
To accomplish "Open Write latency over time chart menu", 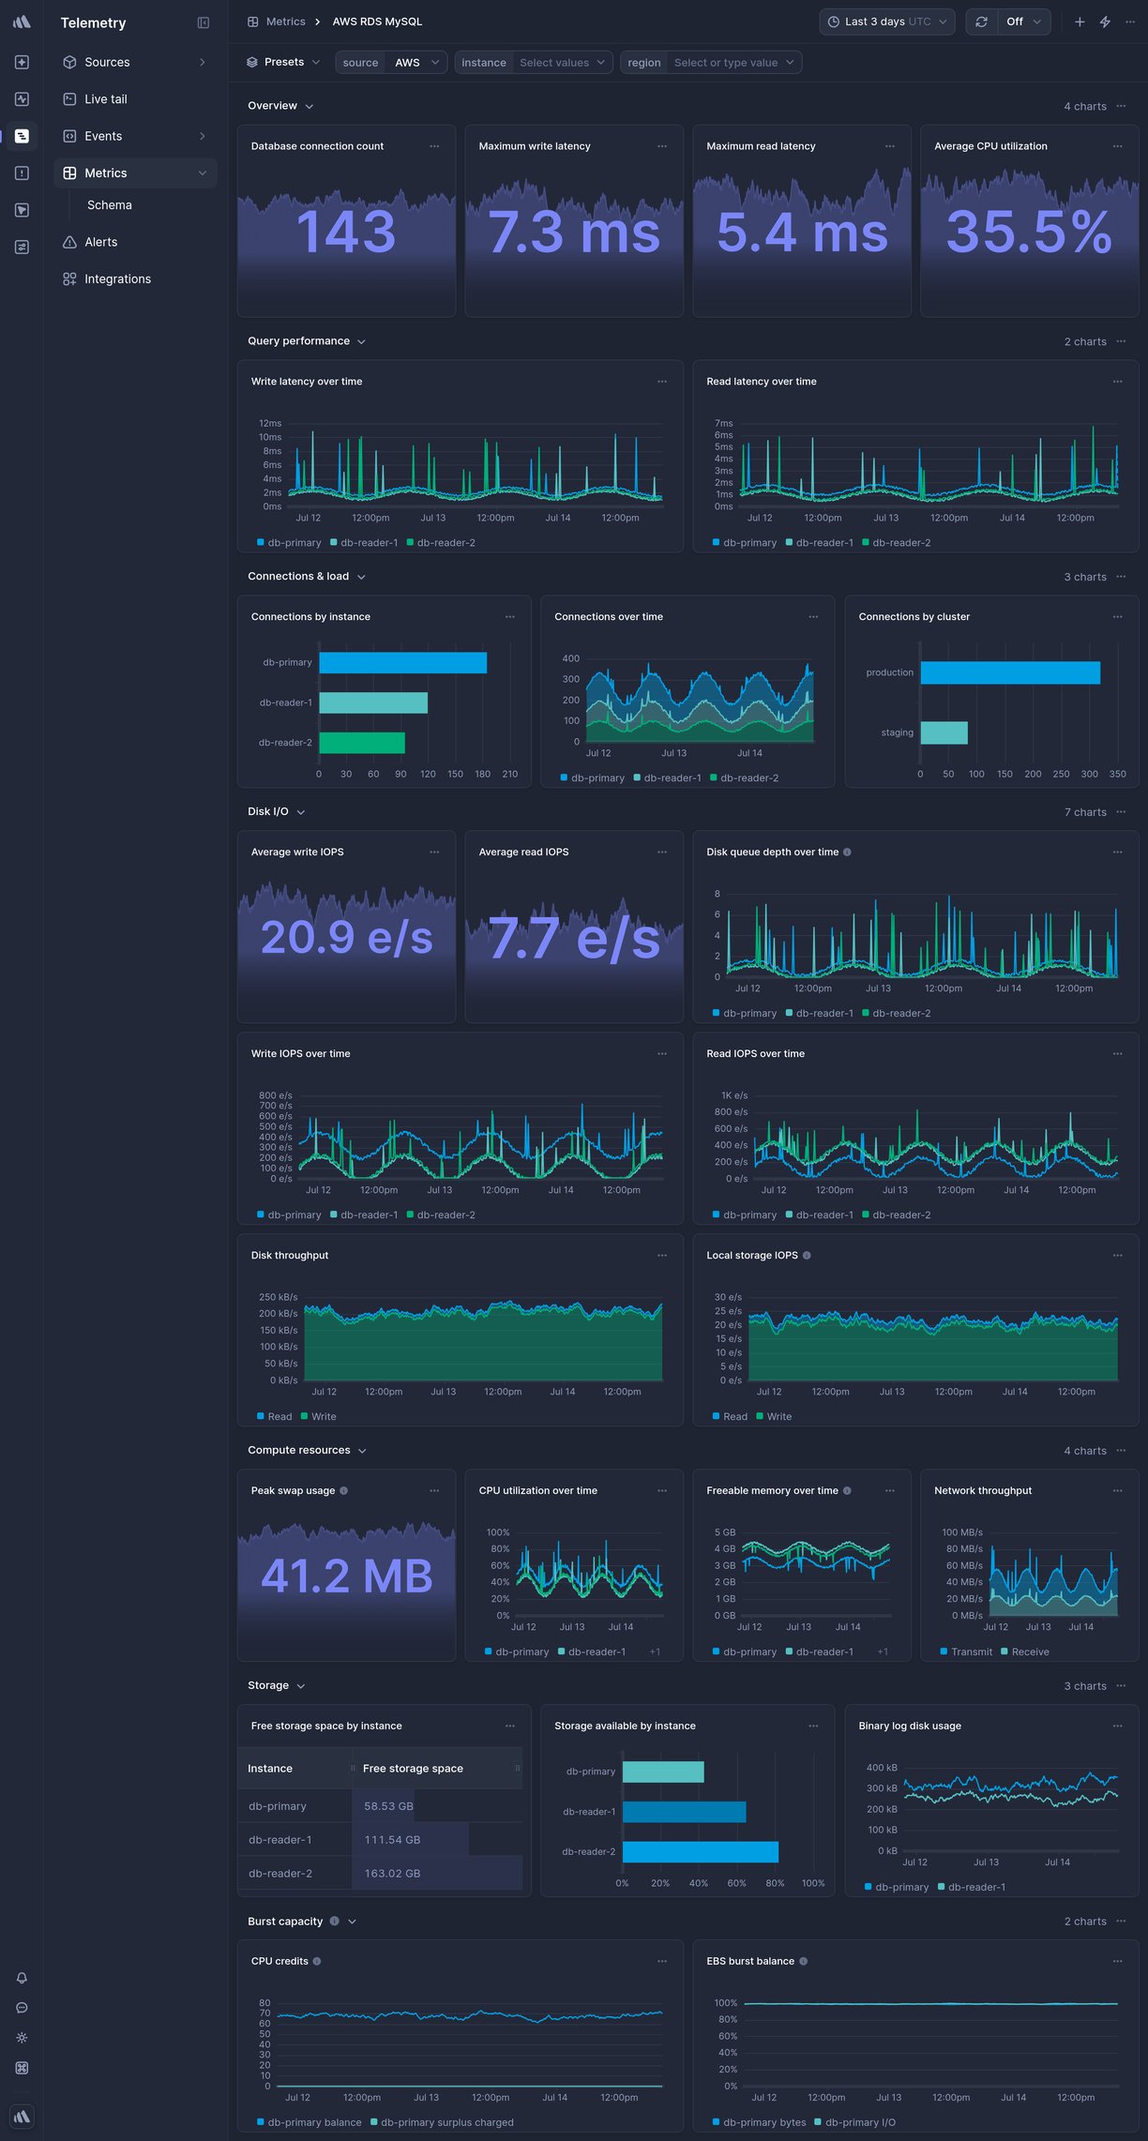I will 662,382.
